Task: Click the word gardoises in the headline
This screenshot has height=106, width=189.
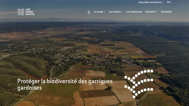Action: [29, 88]
